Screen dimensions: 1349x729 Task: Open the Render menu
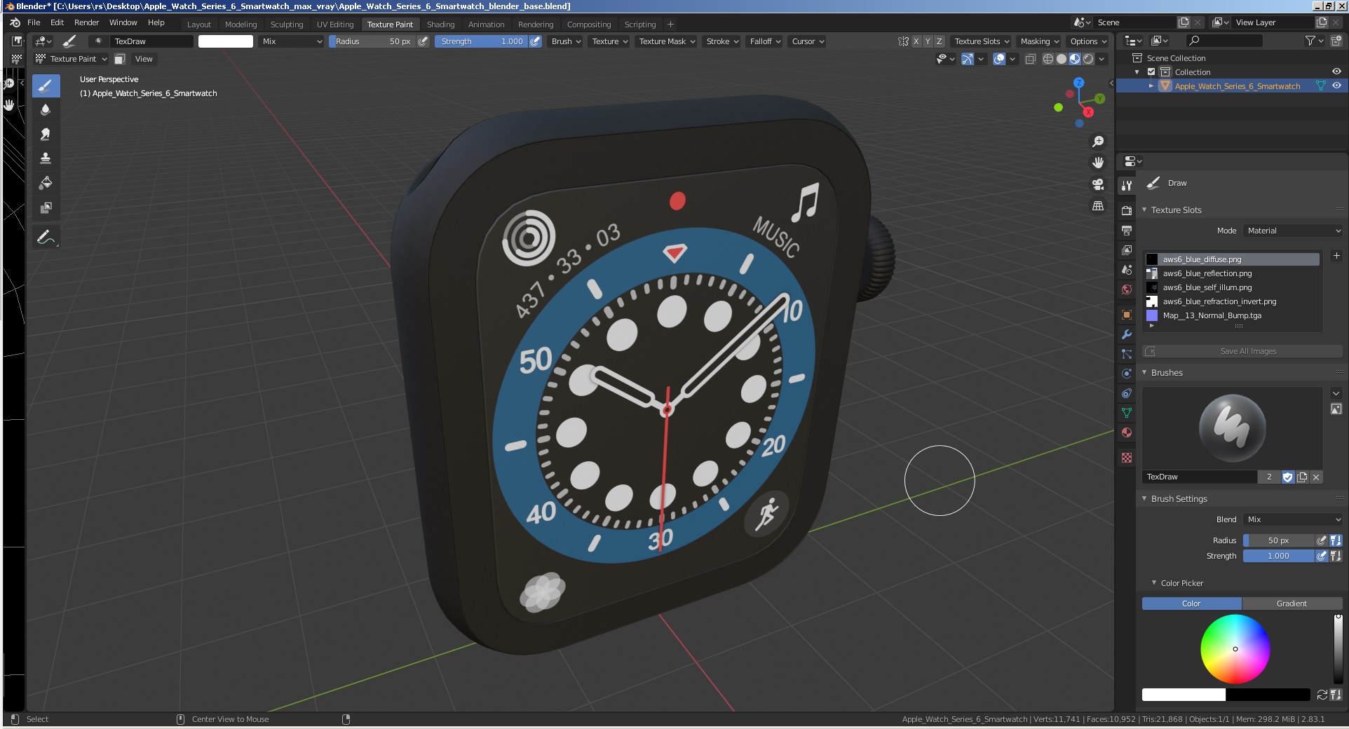pyautogui.click(x=87, y=22)
